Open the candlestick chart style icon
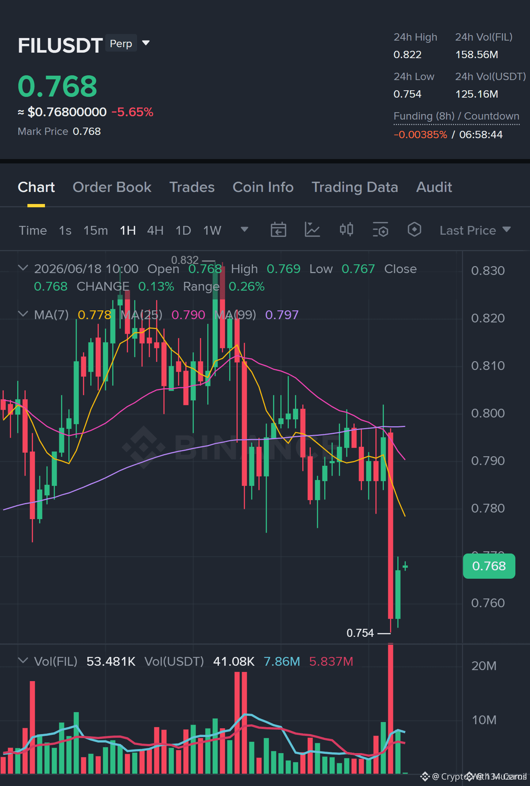The width and height of the screenshot is (530, 786). pyautogui.click(x=346, y=230)
